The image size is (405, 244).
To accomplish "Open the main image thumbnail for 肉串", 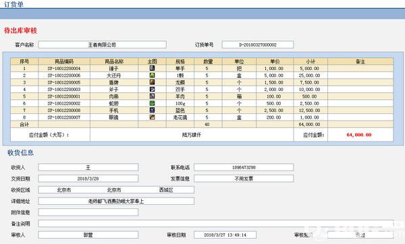I will click(x=152, y=96).
